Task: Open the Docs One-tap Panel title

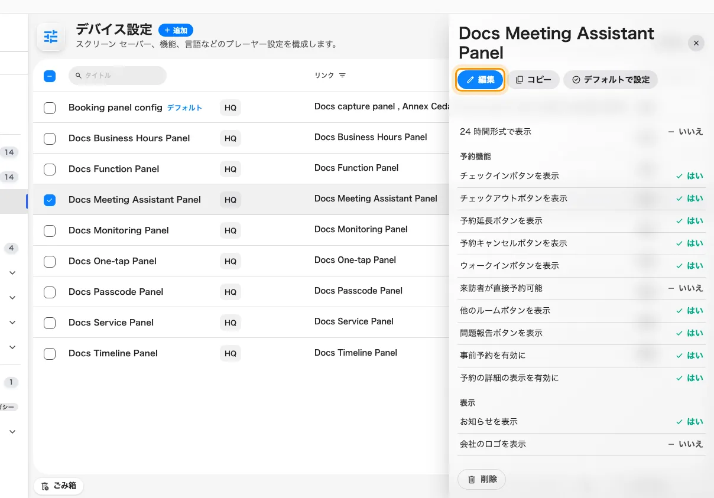Action: pos(112,261)
